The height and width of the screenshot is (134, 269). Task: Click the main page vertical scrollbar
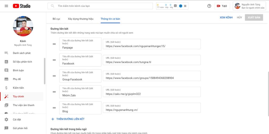click(268, 94)
